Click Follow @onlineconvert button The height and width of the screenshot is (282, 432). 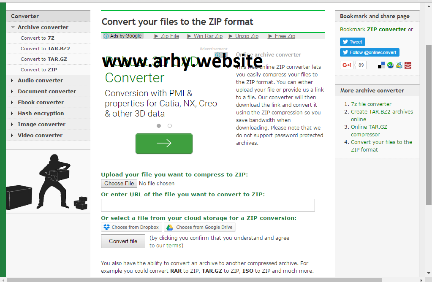(x=370, y=52)
